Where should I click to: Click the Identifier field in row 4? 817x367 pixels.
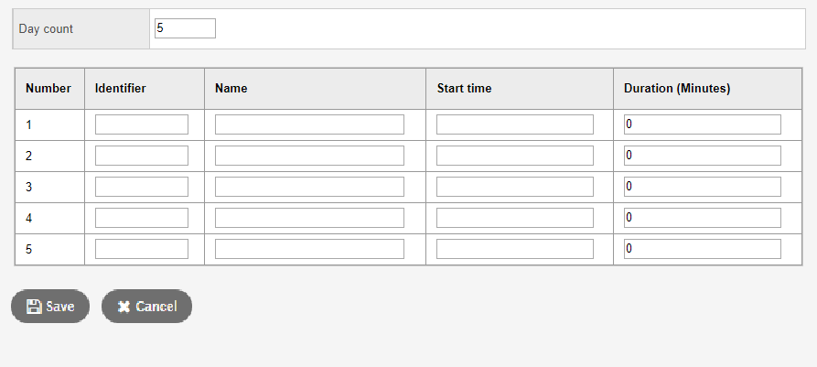pyautogui.click(x=142, y=218)
